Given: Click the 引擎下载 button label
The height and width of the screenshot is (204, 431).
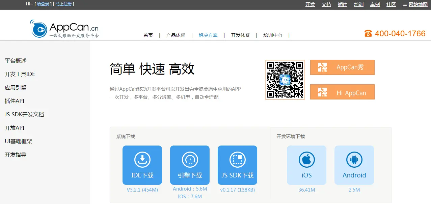Looking at the screenshot, I should click(190, 175).
